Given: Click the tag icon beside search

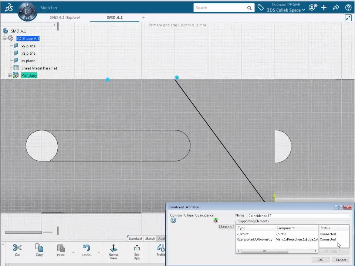Looking at the screenshot, I should click(261, 7).
